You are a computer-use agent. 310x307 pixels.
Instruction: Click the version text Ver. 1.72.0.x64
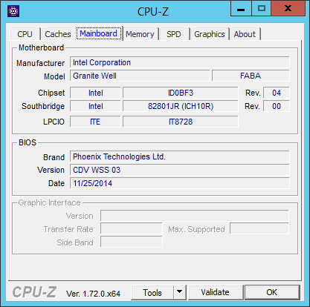(93, 294)
